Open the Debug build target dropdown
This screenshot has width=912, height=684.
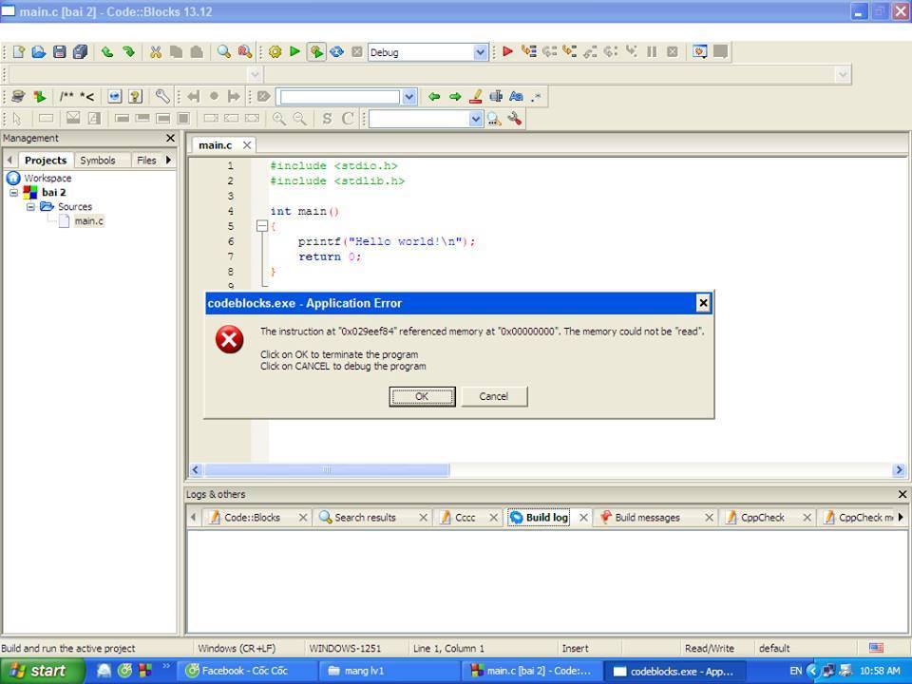(x=480, y=52)
